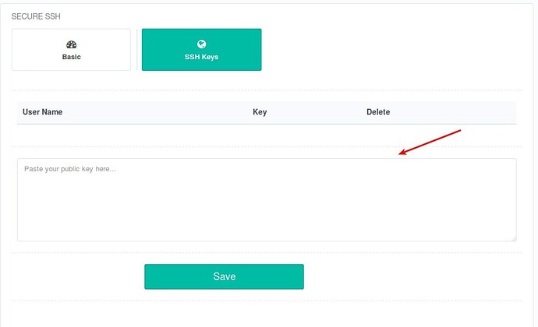Screen dimensions: 538x327
Task: Click the Delete column header
Action: pos(378,112)
